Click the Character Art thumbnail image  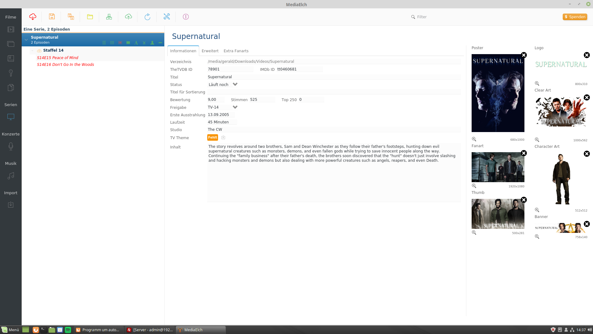tap(561, 179)
